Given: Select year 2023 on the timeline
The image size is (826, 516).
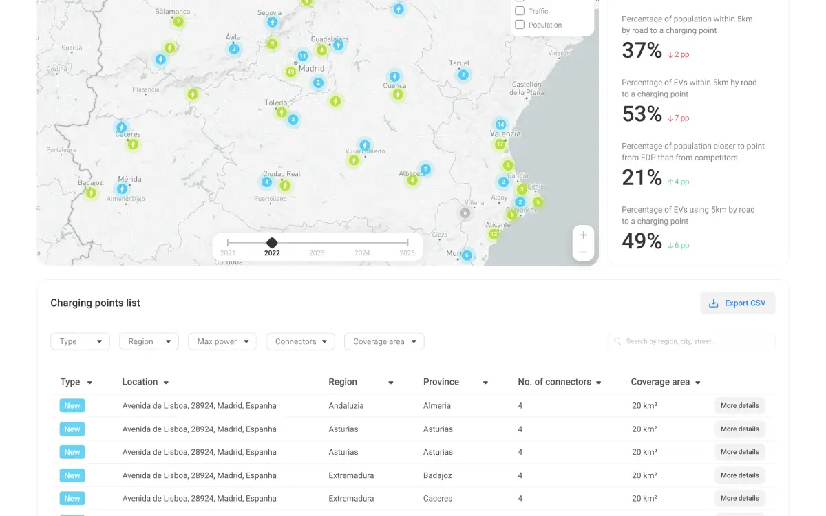Looking at the screenshot, I should (317, 253).
